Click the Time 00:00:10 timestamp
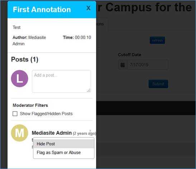The width and height of the screenshot is (196, 169). [x=77, y=37]
